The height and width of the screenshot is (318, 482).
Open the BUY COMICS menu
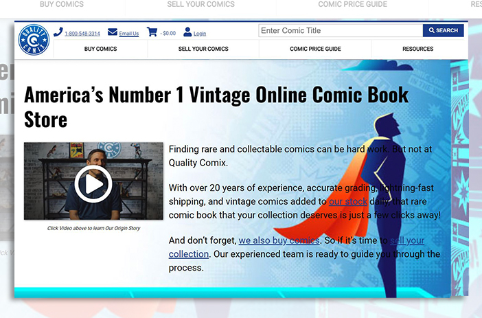click(x=100, y=49)
